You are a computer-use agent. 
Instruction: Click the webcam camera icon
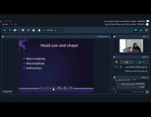coord(15,30)
